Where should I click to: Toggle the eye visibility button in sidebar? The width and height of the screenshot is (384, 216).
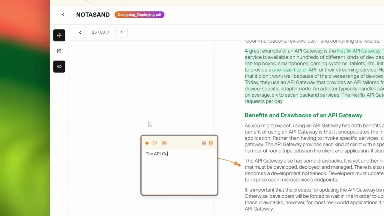pos(59,67)
